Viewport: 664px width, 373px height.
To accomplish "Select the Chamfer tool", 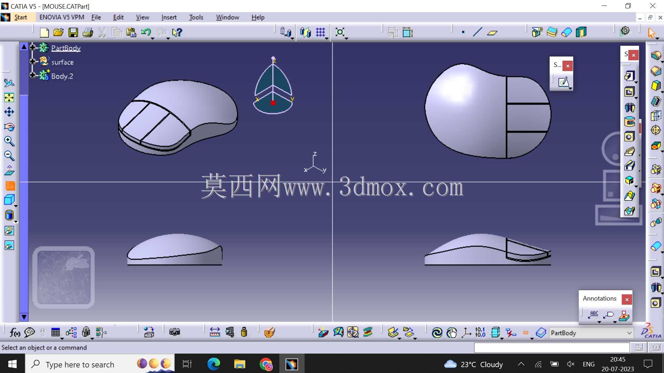I will (x=656, y=71).
